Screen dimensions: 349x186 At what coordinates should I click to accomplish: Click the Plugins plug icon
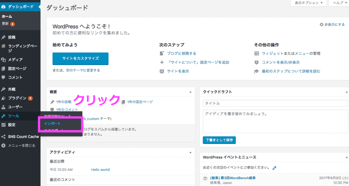3,98
